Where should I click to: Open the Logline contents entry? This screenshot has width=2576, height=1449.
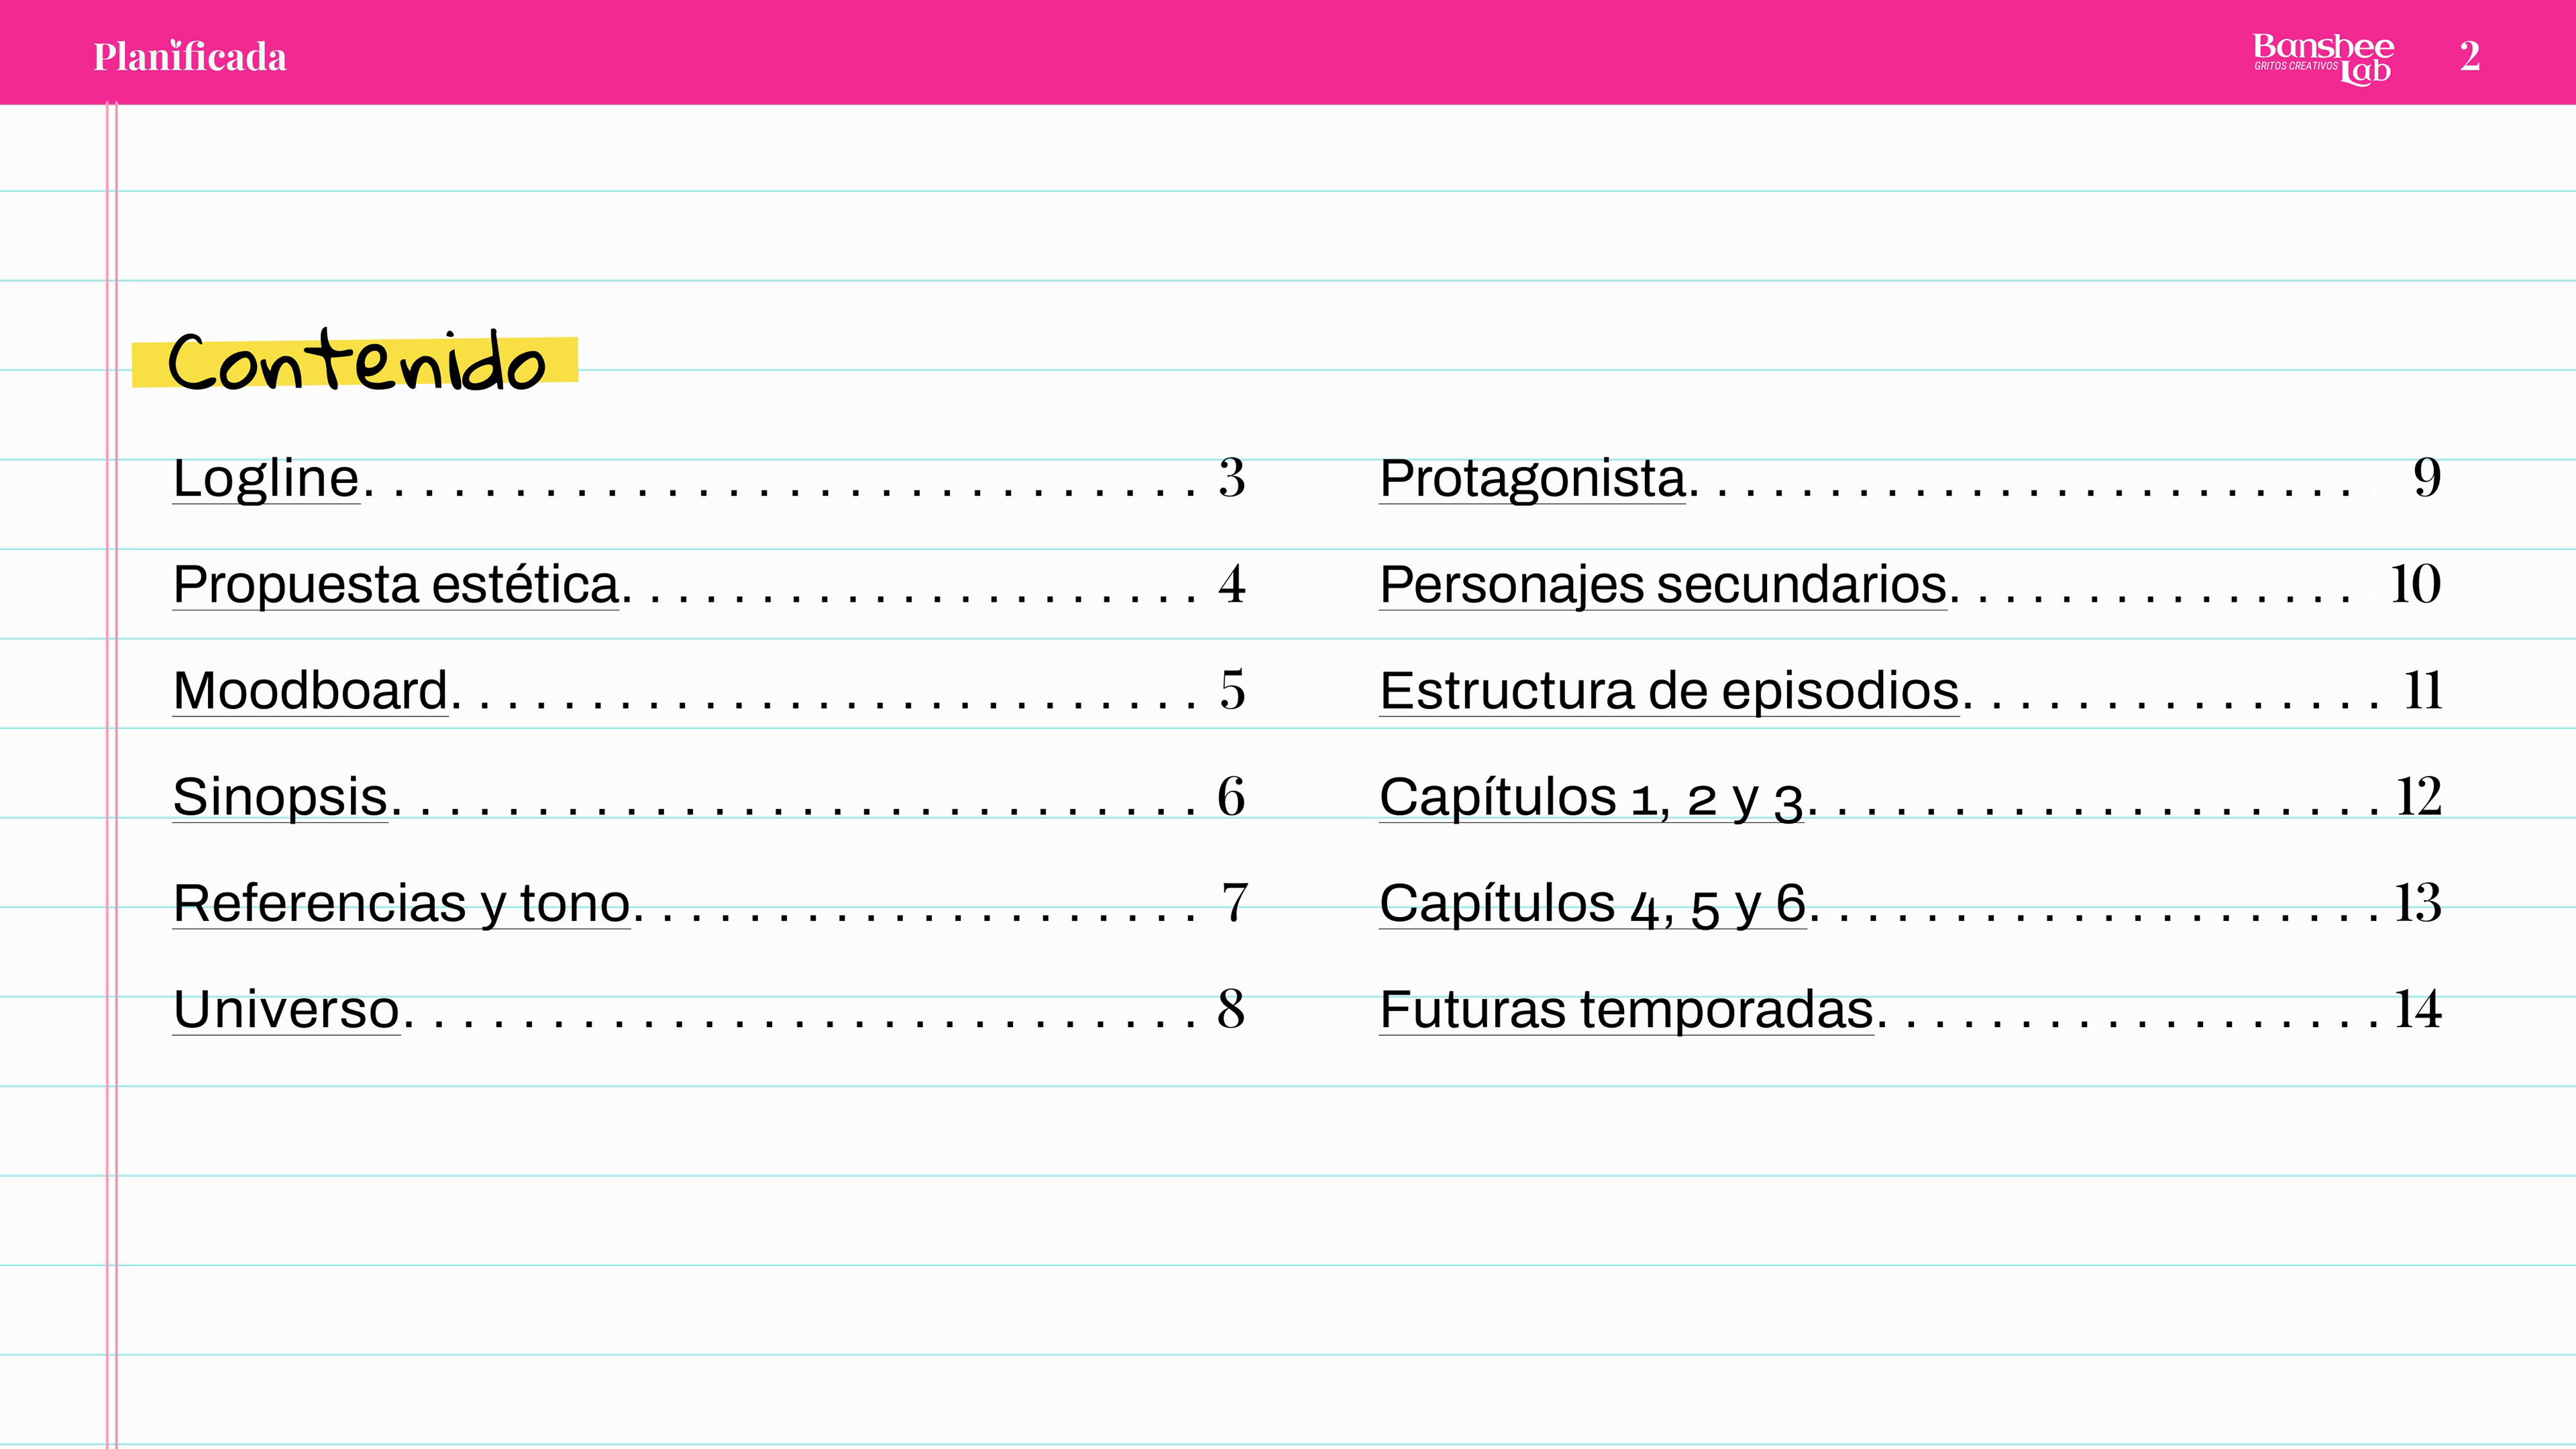266,478
